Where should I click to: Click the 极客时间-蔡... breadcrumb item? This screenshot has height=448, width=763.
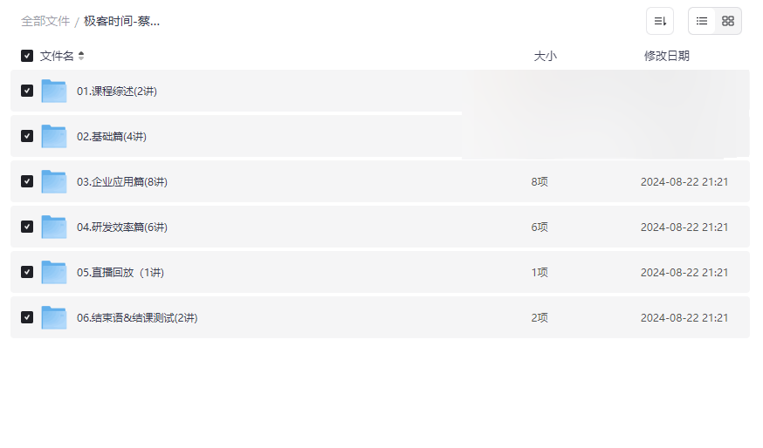point(121,21)
